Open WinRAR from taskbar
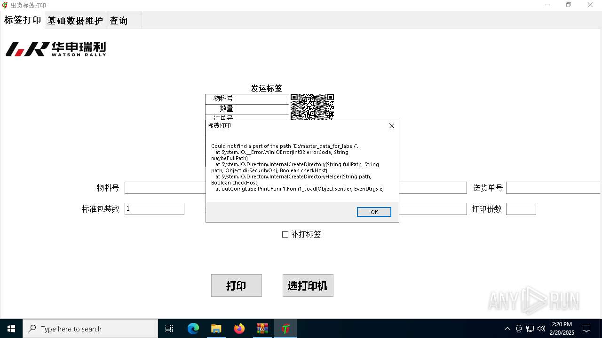Viewport: 602px width, 338px height. pos(262,329)
